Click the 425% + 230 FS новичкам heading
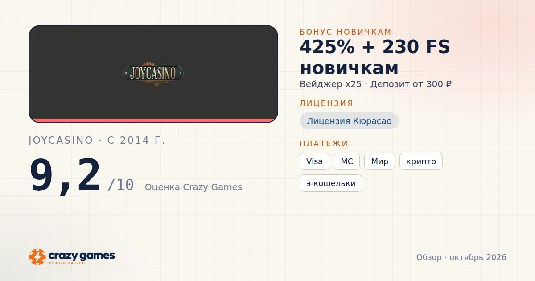The width and height of the screenshot is (535, 281). click(x=375, y=58)
